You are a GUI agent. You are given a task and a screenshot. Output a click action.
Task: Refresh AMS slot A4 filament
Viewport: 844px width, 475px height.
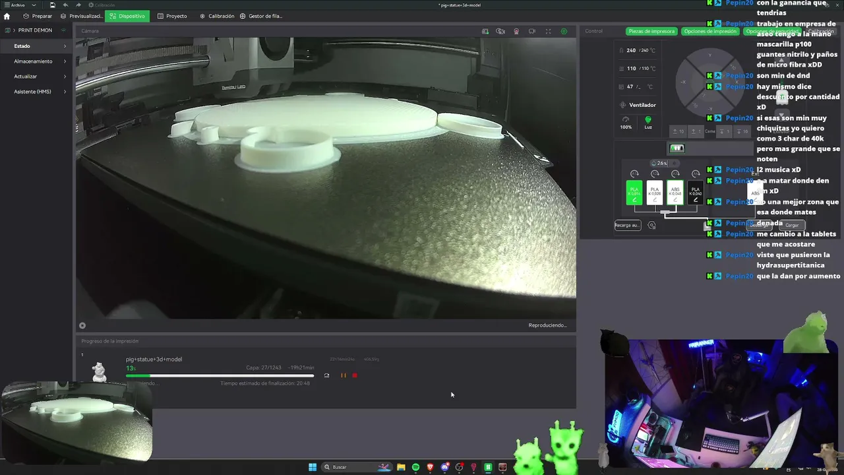click(696, 174)
